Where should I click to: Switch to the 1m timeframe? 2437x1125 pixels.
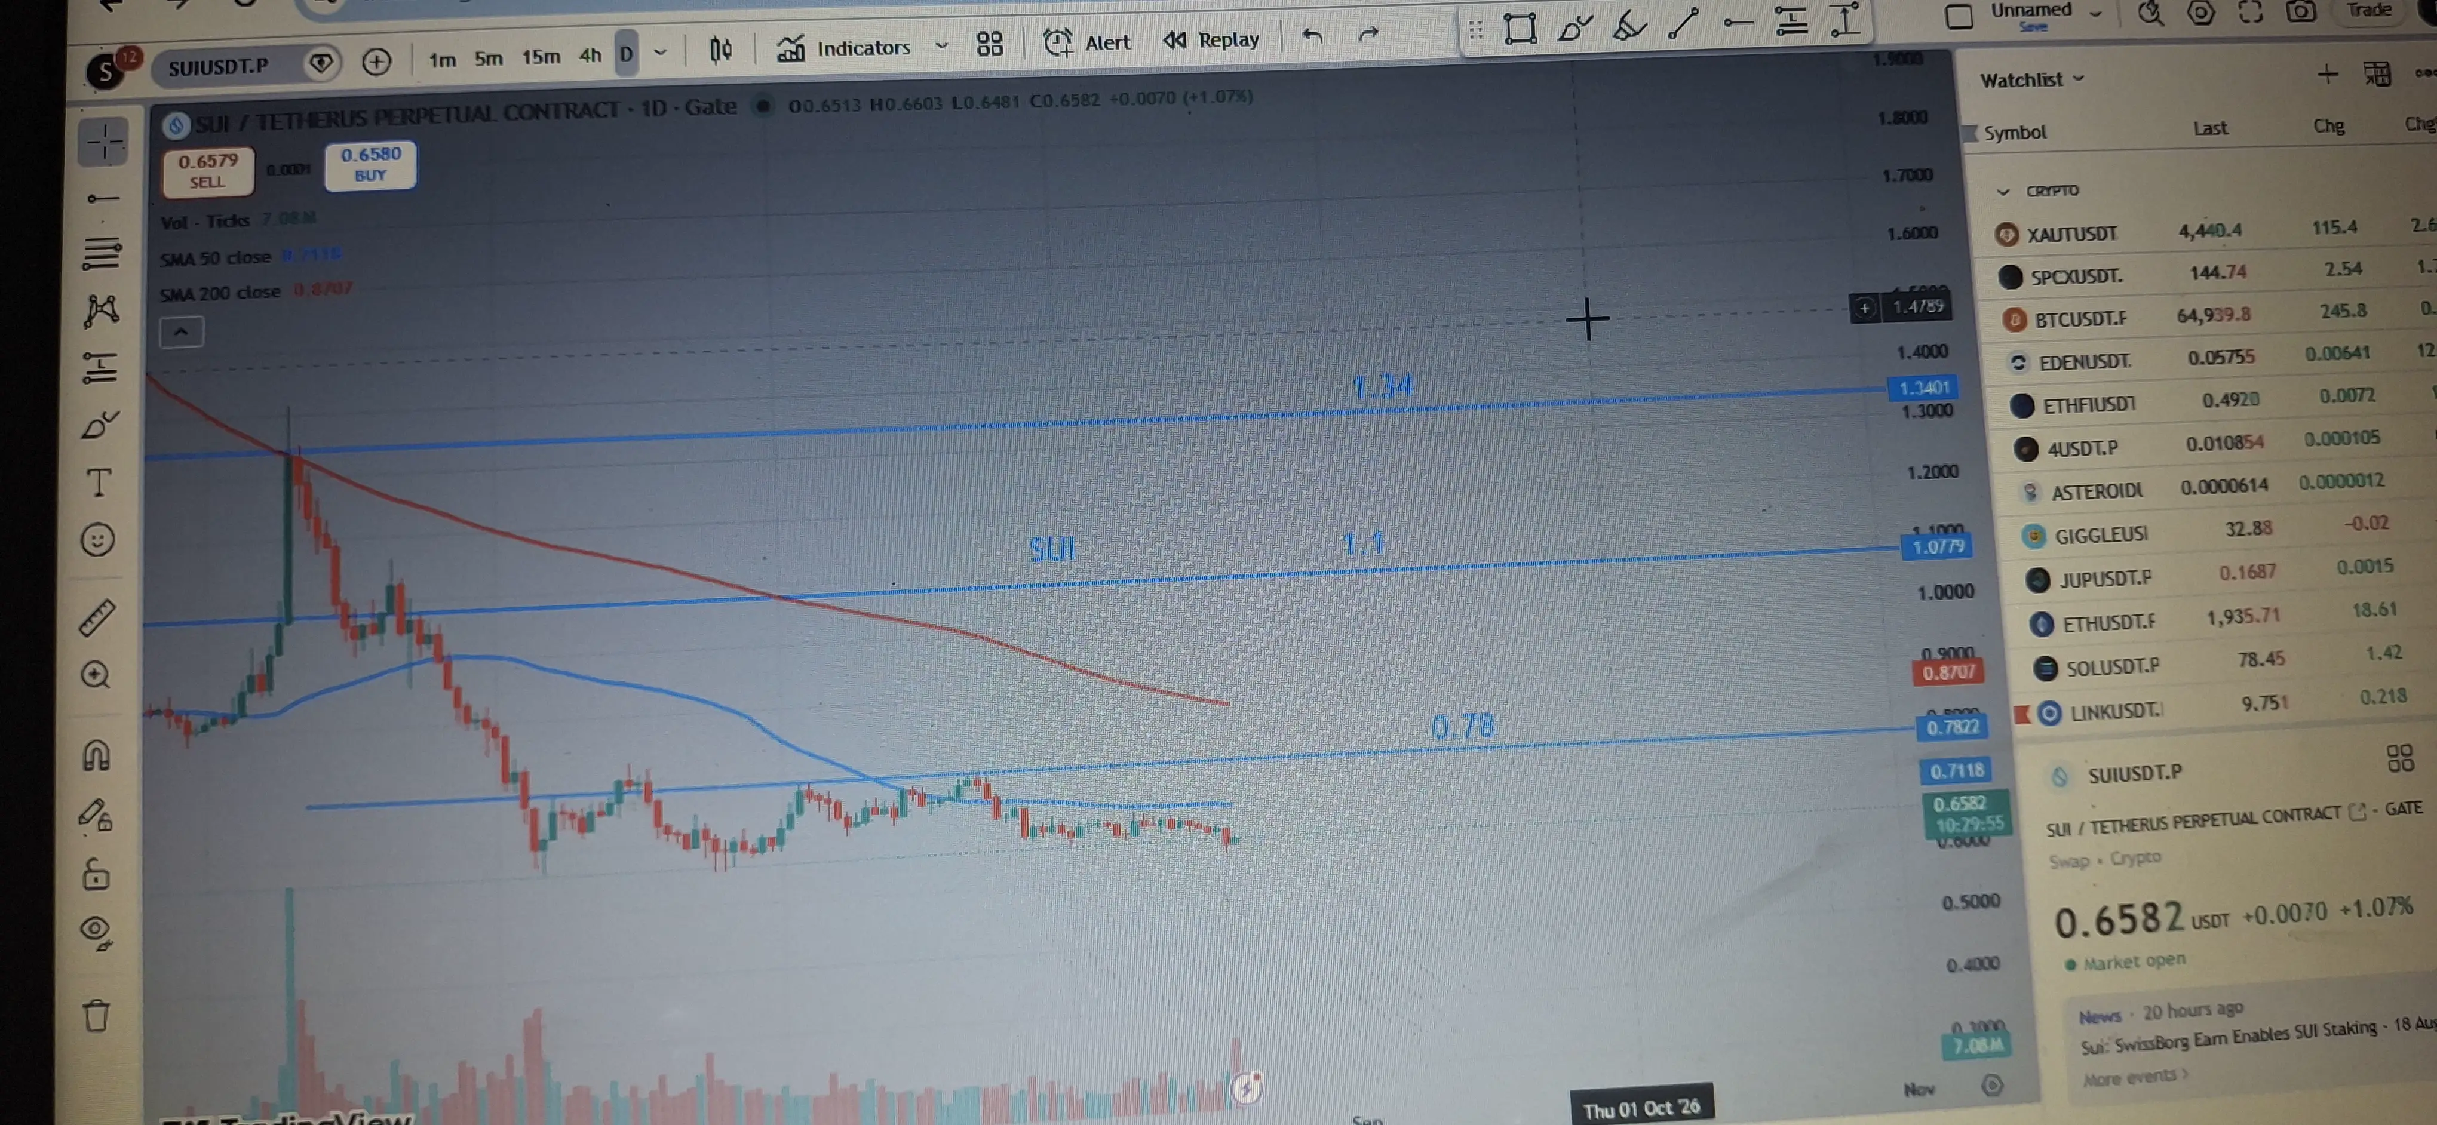point(442,60)
